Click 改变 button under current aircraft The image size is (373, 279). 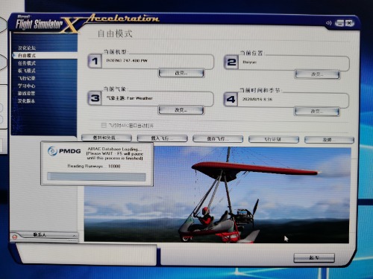pos(181,73)
